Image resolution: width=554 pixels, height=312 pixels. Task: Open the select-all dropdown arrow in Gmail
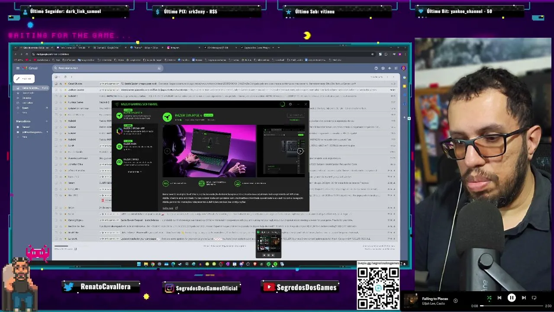point(59,77)
